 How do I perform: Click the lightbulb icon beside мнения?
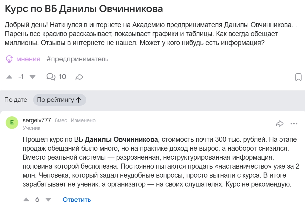(10, 59)
